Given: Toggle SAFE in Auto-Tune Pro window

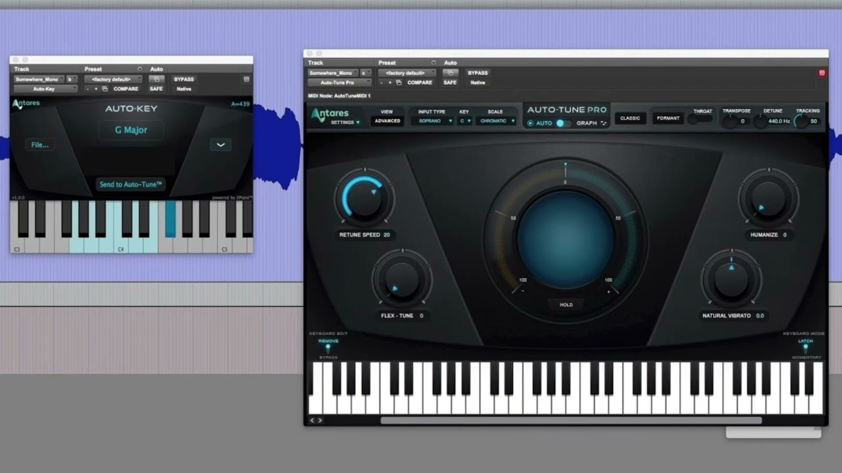Looking at the screenshot, I should coord(450,83).
